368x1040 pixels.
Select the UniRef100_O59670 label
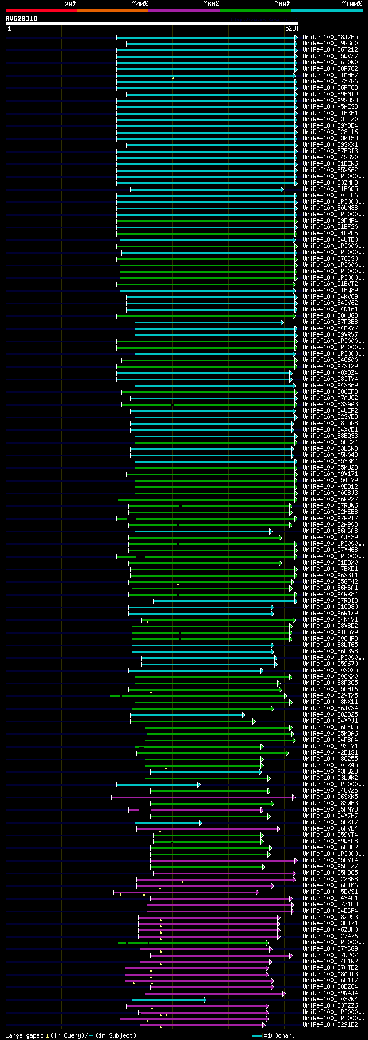tap(330, 664)
